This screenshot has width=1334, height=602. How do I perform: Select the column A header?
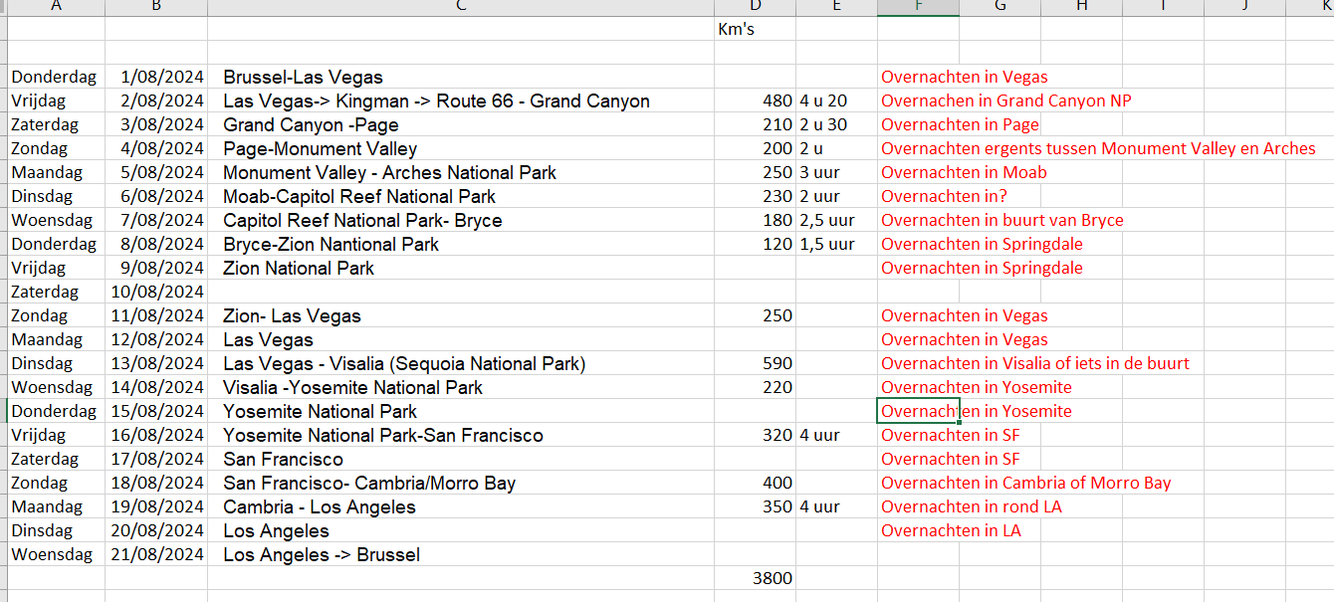[x=56, y=7]
